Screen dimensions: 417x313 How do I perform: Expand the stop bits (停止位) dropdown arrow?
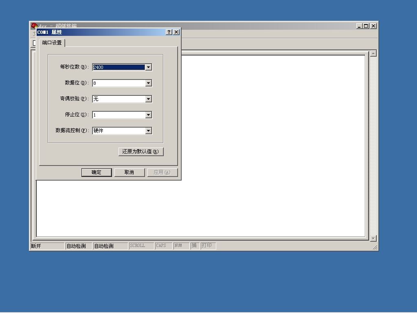pos(148,115)
